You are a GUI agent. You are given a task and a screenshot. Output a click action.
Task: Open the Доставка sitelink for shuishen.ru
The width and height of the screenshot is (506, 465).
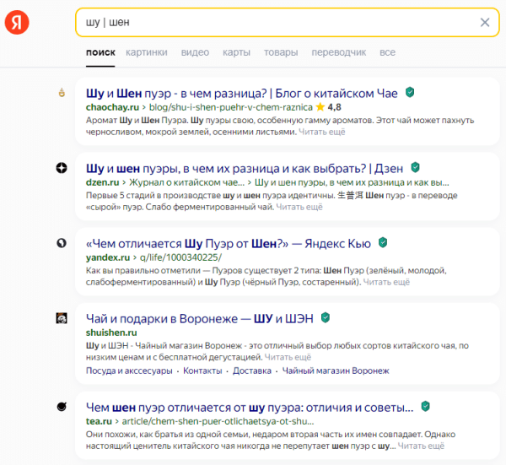[x=252, y=370]
